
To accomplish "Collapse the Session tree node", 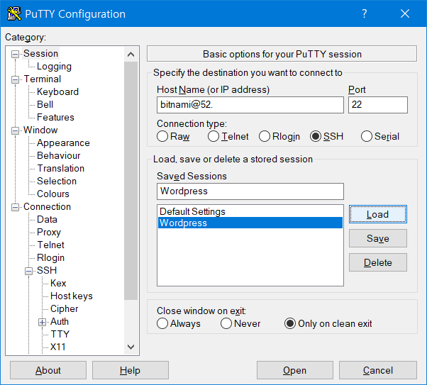I will coord(16,54).
